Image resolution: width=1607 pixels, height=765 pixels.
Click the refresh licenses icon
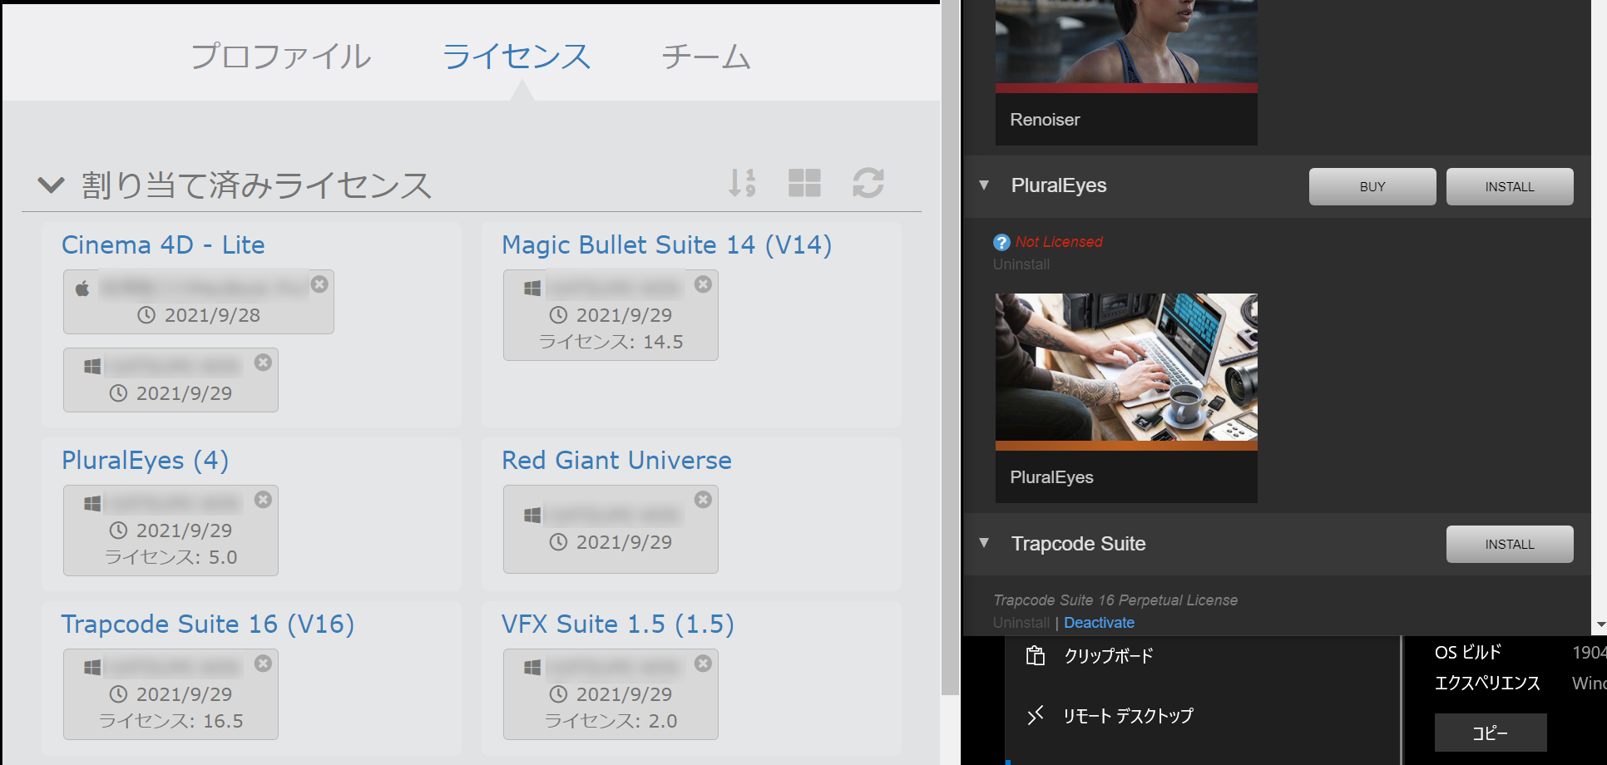(x=868, y=183)
